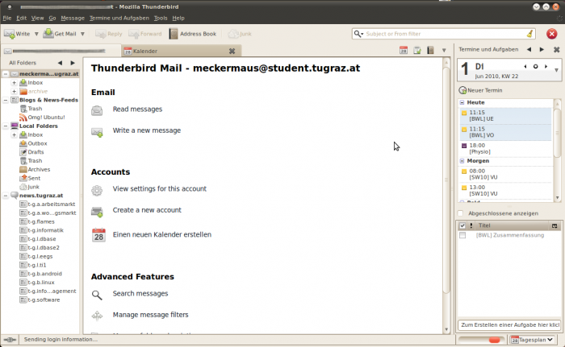Click the online status icon in status bar

10,340
